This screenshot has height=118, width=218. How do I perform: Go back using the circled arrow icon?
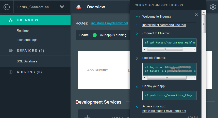pyautogui.click(x=7, y=7)
